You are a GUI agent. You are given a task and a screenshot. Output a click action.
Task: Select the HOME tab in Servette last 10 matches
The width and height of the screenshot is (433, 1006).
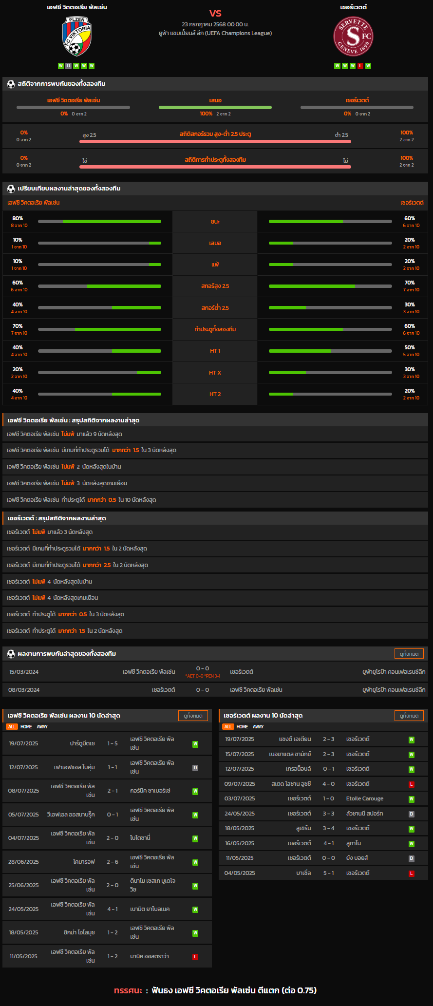[242, 726]
